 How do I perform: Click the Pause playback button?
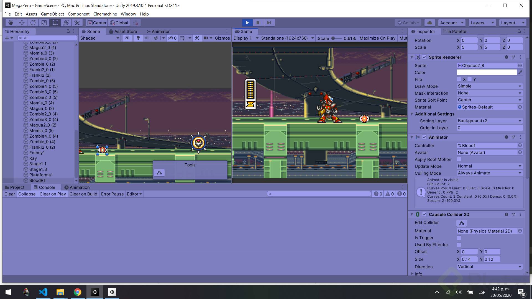tap(258, 23)
